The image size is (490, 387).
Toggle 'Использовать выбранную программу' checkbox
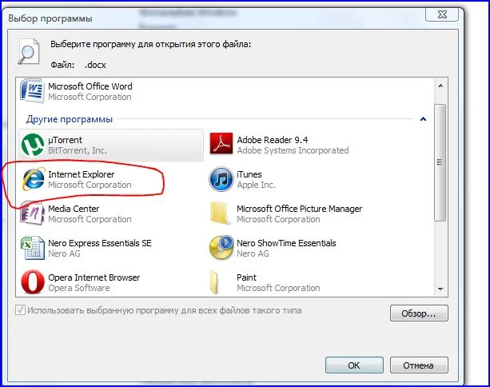[x=20, y=310]
